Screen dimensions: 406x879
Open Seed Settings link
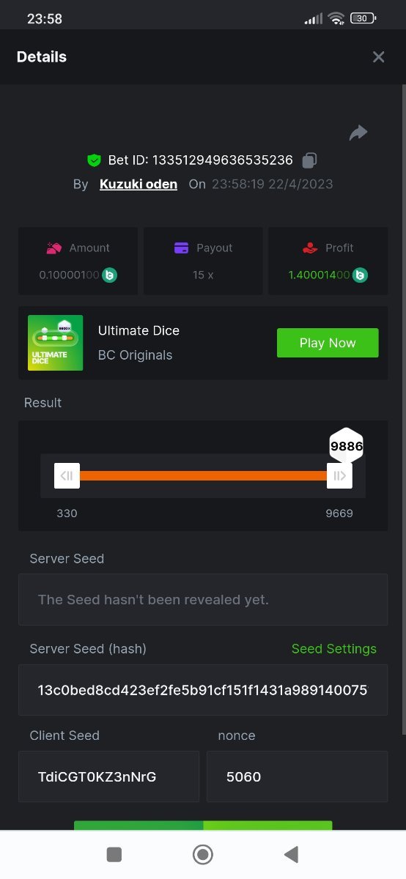pos(334,649)
